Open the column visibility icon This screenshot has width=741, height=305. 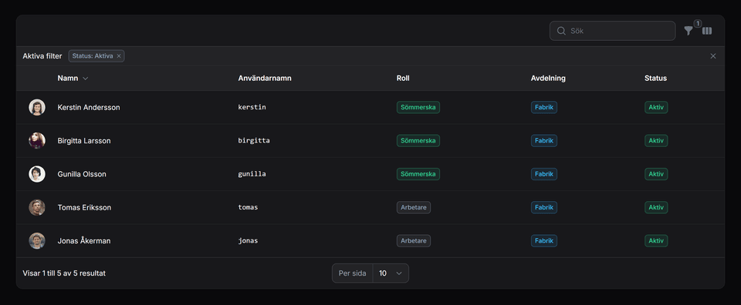[x=707, y=31]
